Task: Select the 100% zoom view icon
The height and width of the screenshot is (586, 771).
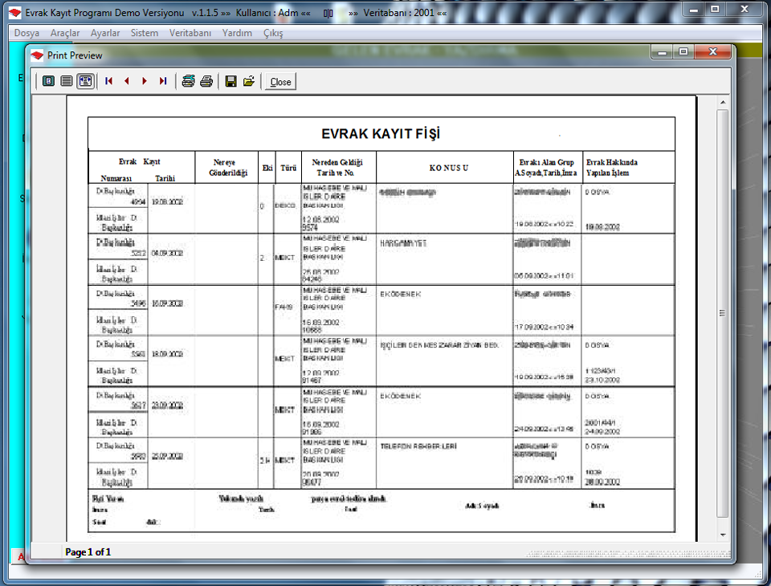Action: click(67, 81)
